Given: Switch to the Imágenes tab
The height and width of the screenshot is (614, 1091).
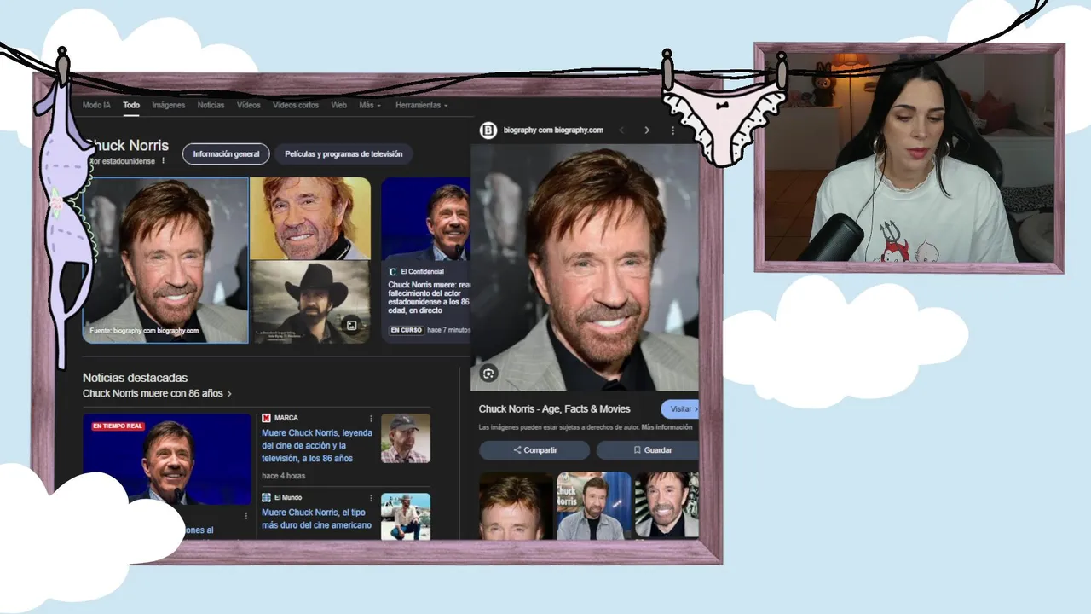Looking at the screenshot, I should (168, 105).
